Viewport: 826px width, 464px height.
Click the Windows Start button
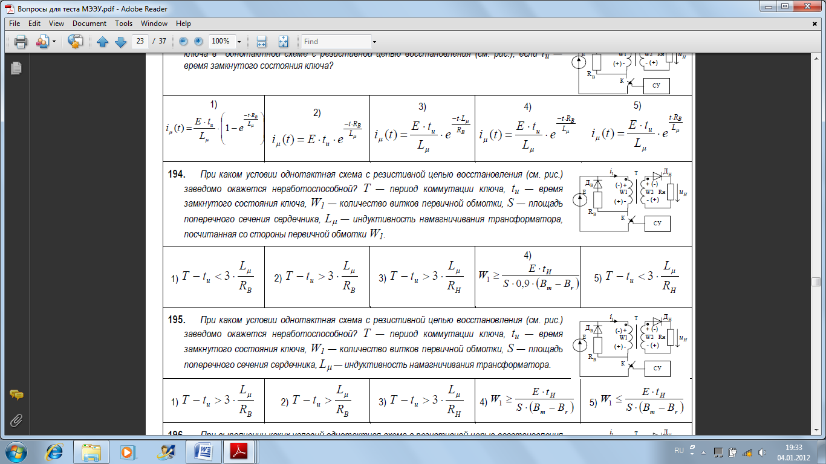point(16,451)
